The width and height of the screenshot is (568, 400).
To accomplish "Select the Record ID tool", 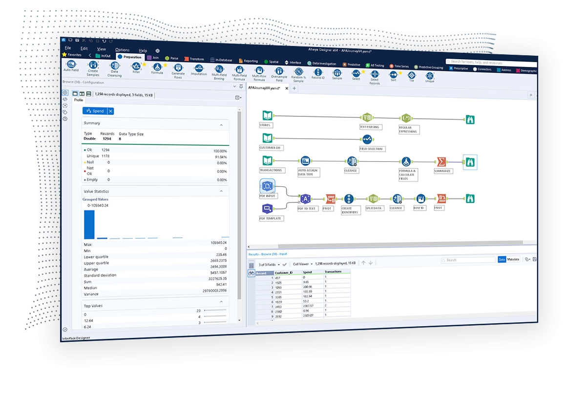I will coord(318,74).
